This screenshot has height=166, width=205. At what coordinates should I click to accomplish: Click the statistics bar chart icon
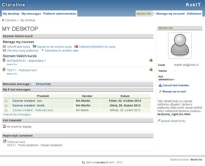160,85
